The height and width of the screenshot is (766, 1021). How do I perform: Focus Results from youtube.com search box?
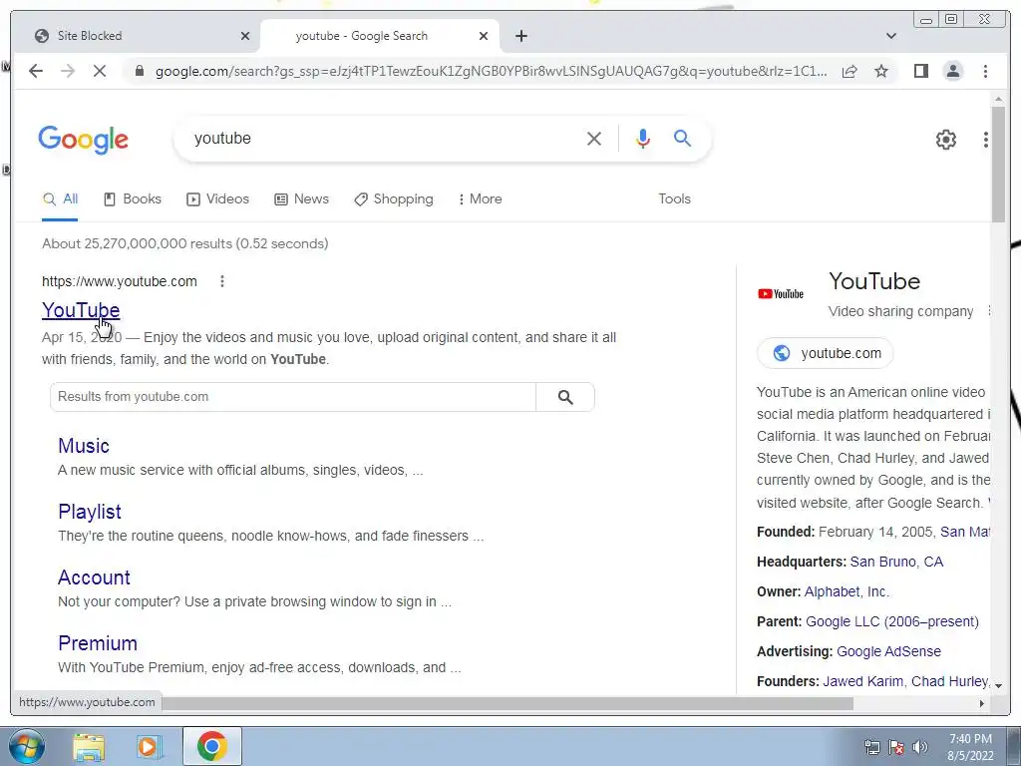[293, 397]
